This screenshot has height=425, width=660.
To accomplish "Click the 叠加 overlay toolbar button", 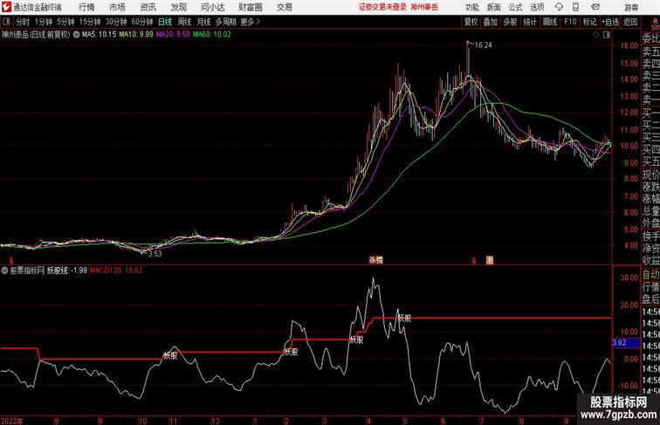I will [491, 22].
